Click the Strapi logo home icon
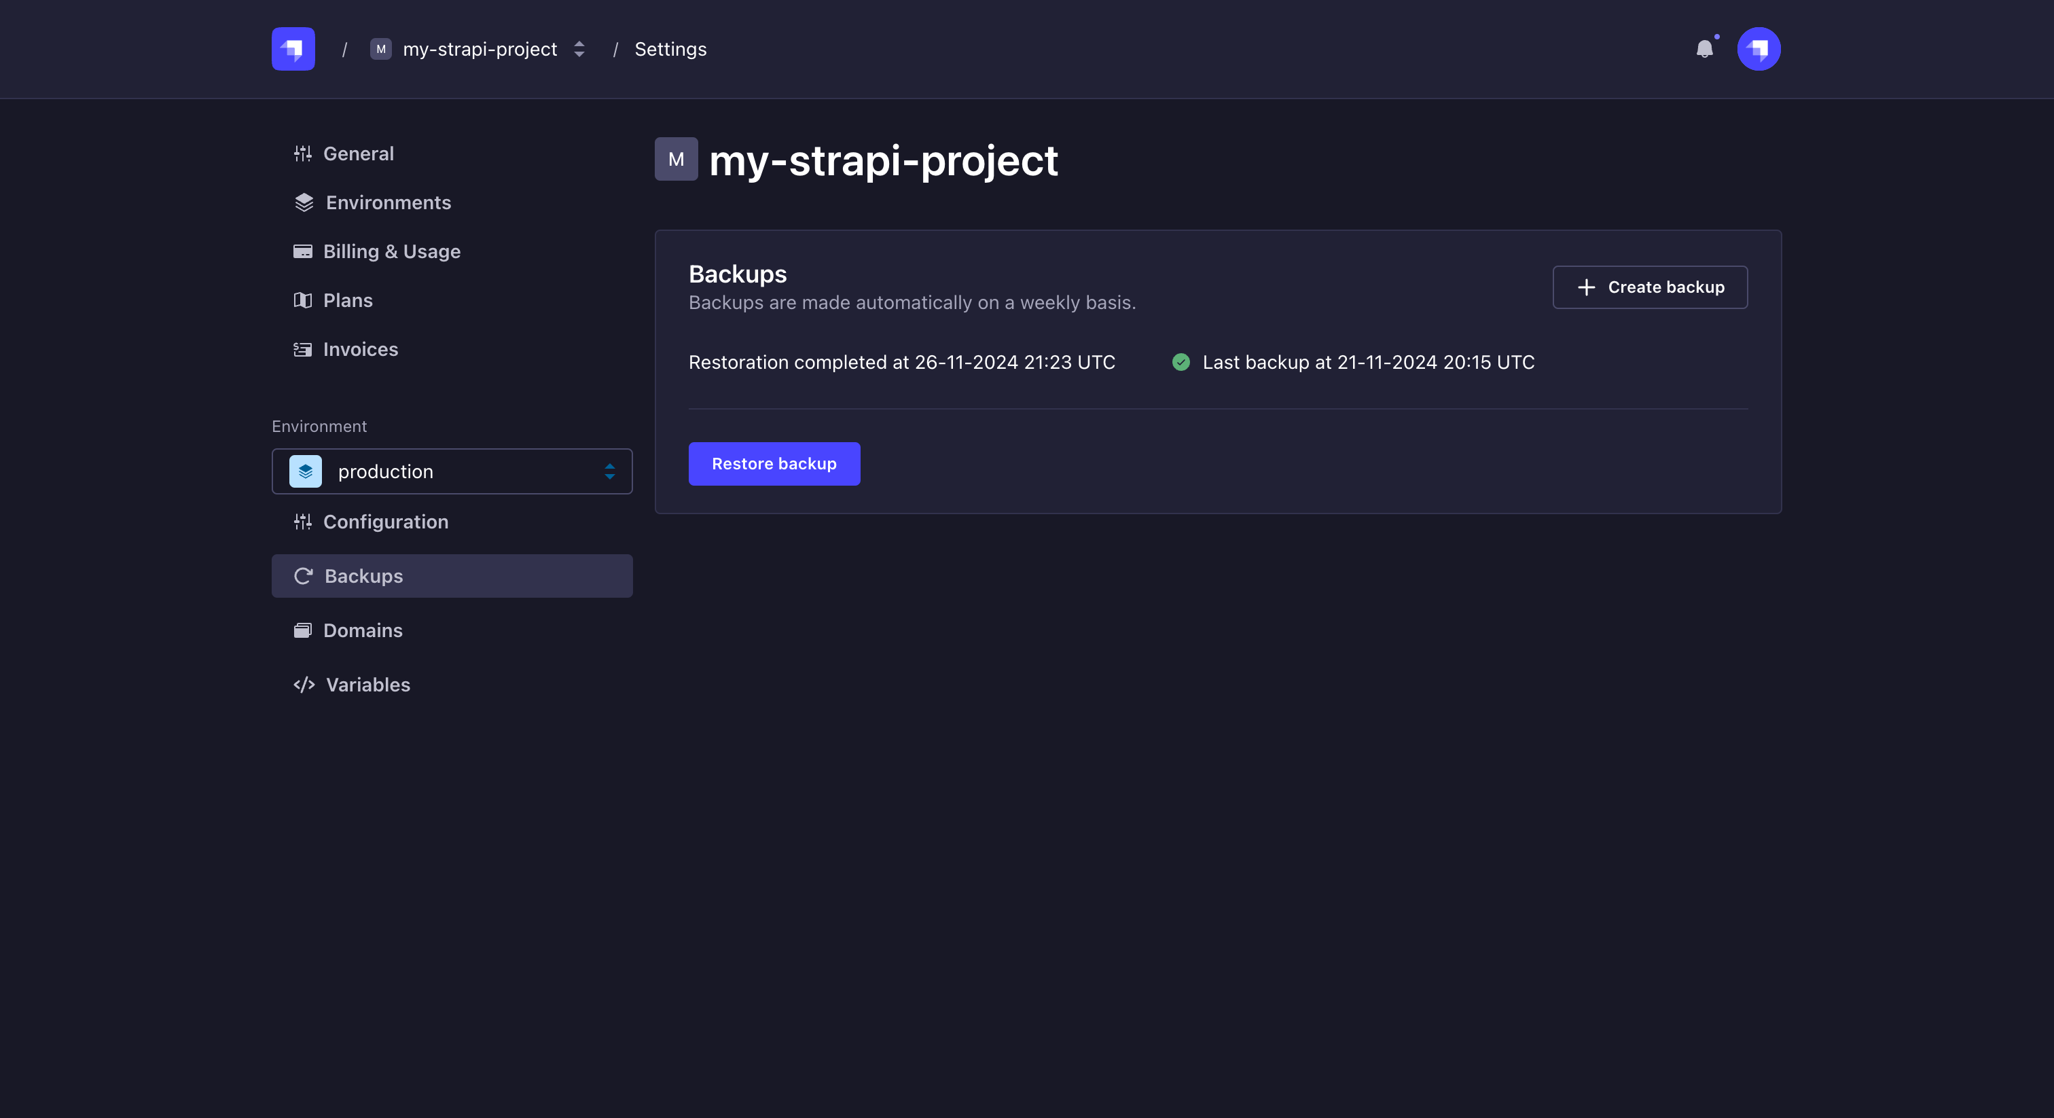This screenshot has width=2054, height=1118. pyautogui.click(x=293, y=49)
